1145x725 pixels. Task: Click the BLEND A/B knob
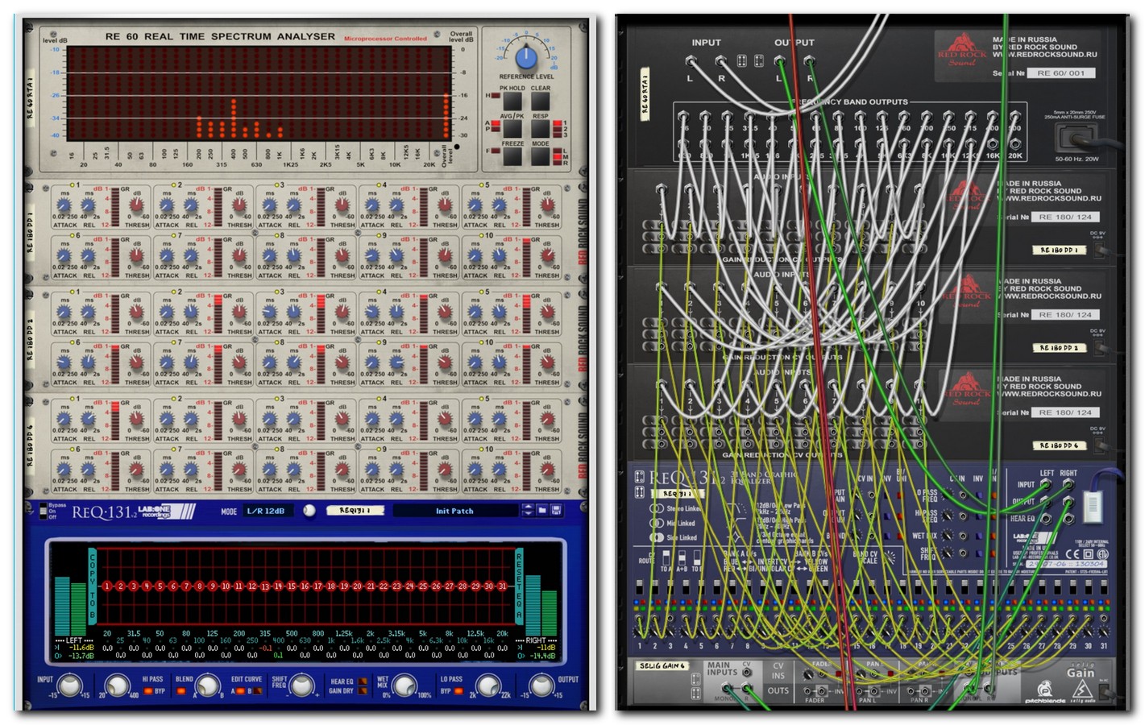coord(208,686)
